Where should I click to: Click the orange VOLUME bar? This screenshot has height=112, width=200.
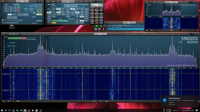point(54,23)
